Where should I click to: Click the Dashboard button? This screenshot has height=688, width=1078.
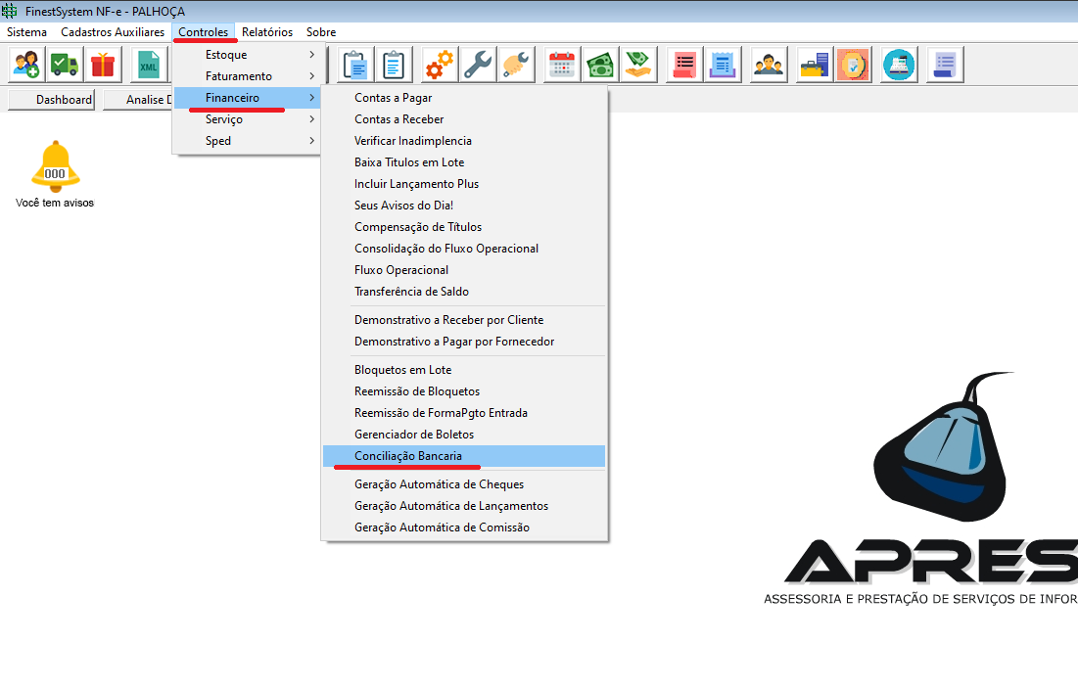pos(52,100)
